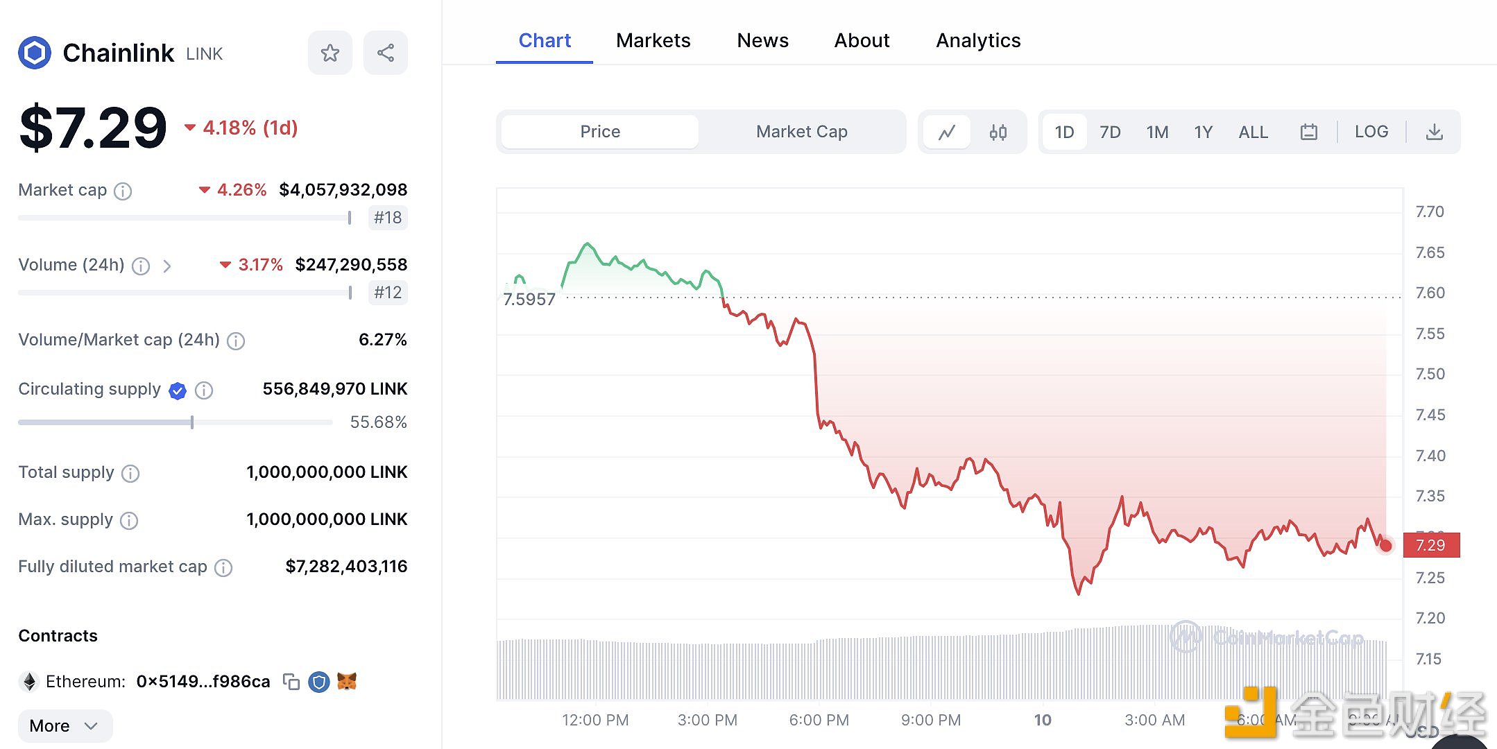Open the Markets tab
Screen dimensions: 1497x749
click(x=653, y=40)
